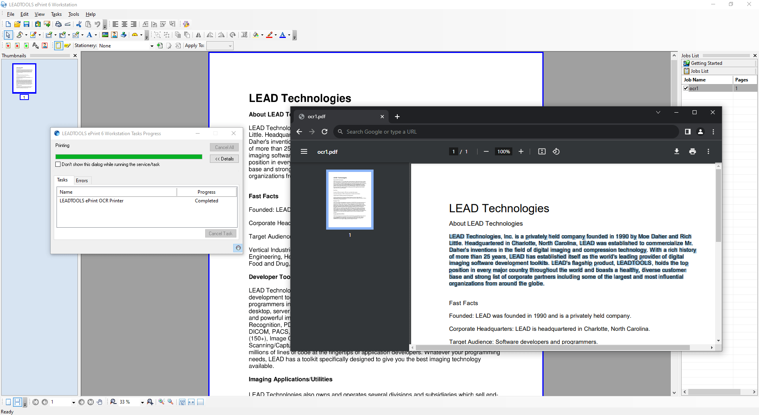Screen dimensions: 759x415
Task: Pick the freehand drawing pen tool
Action: click(x=21, y=35)
